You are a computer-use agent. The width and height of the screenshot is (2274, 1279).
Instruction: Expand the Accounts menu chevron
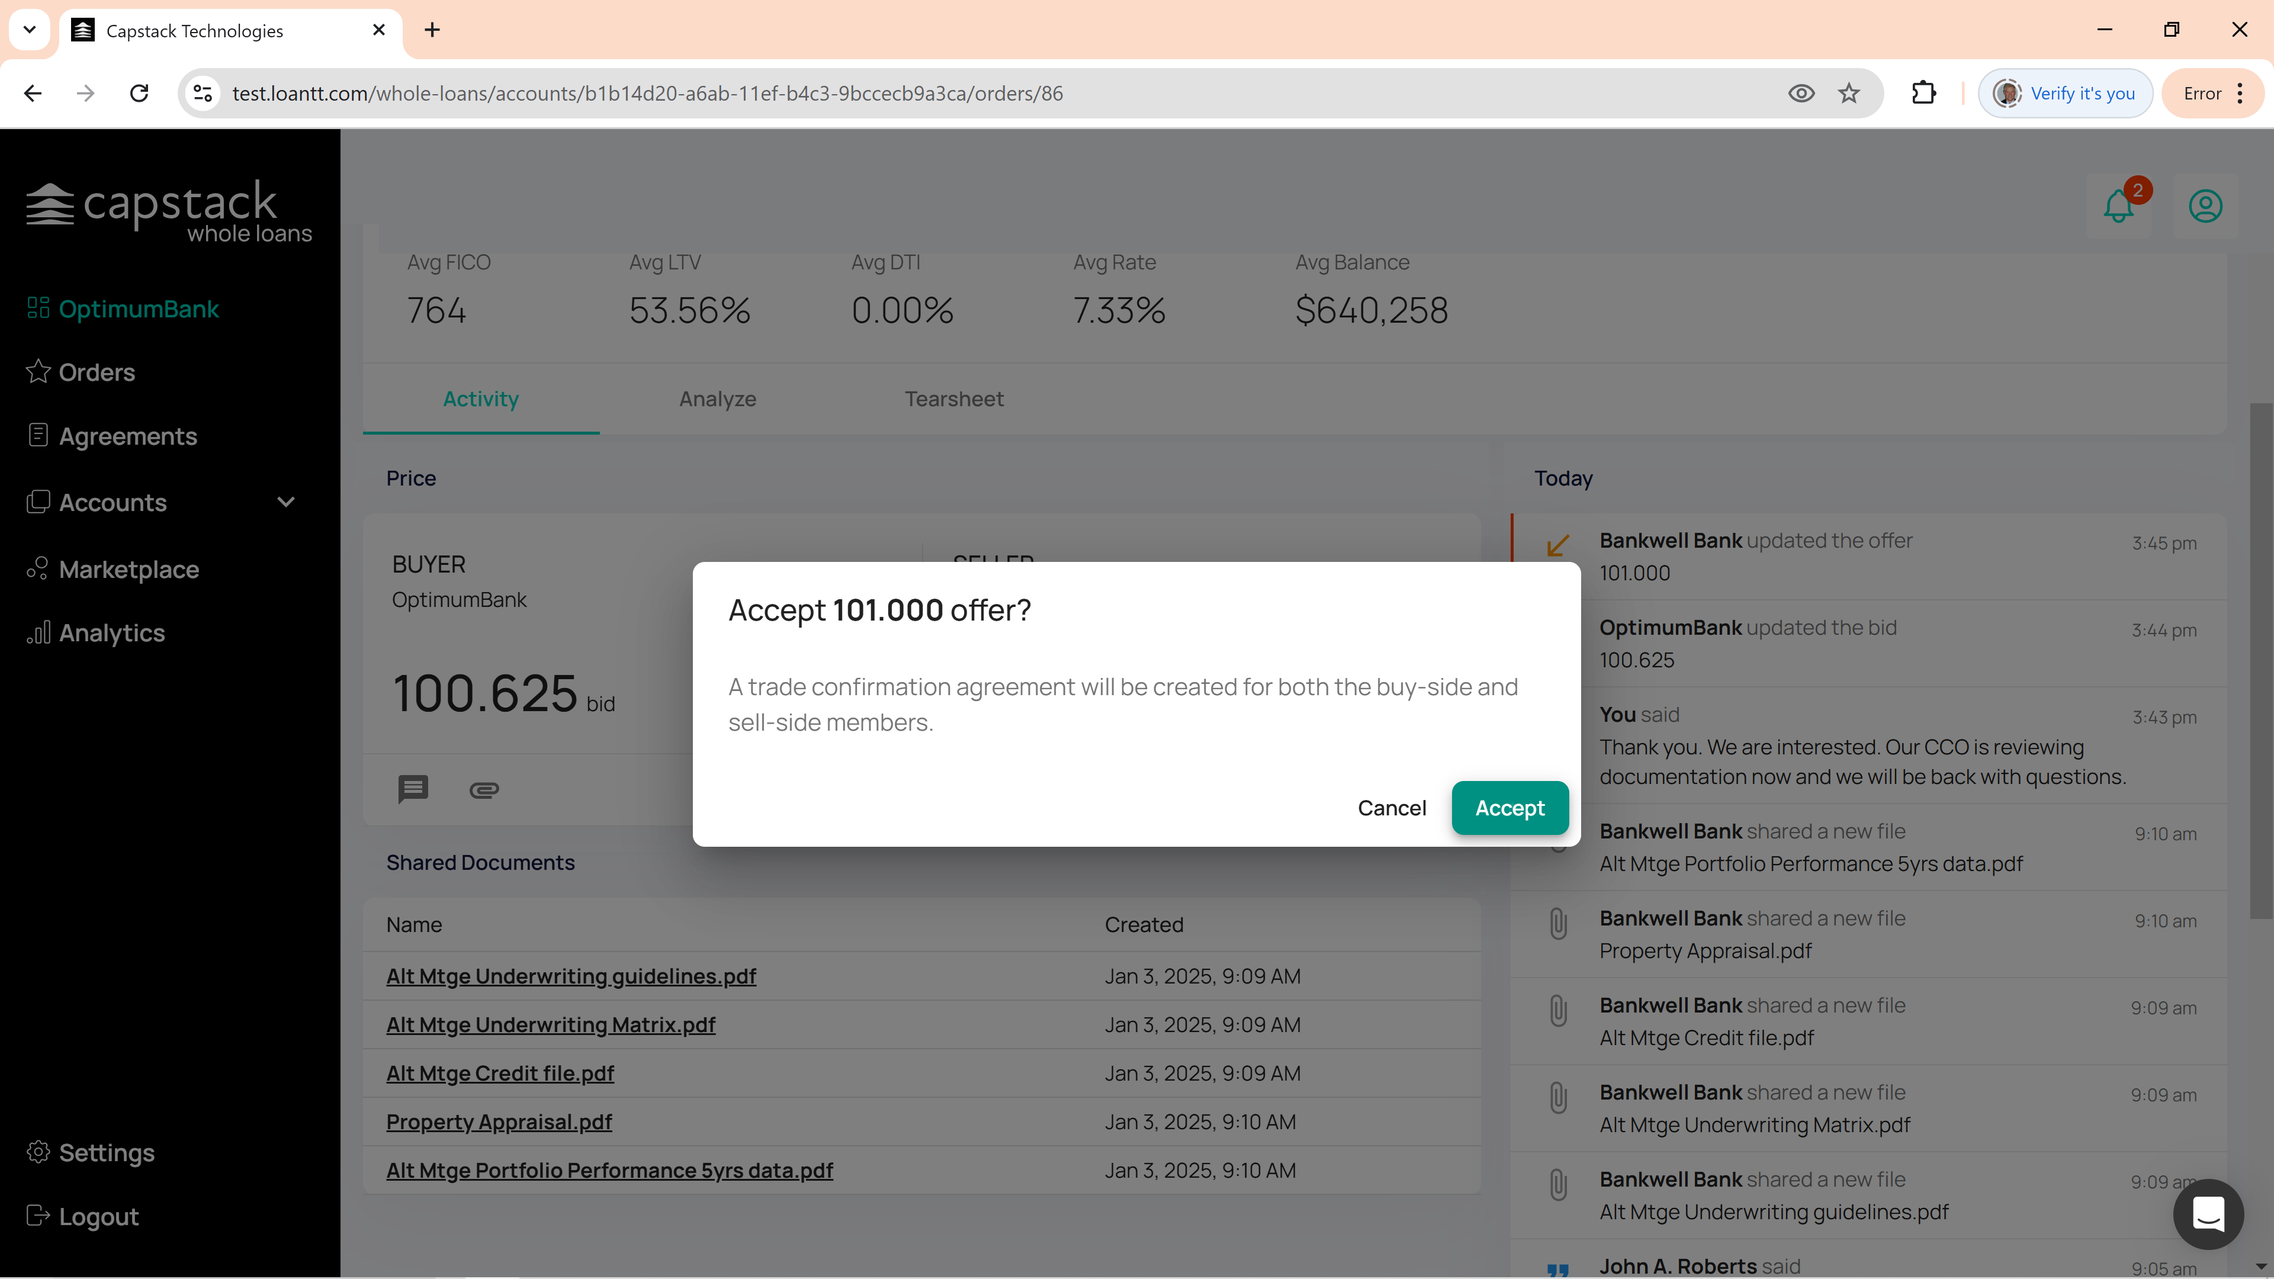click(x=285, y=502)
